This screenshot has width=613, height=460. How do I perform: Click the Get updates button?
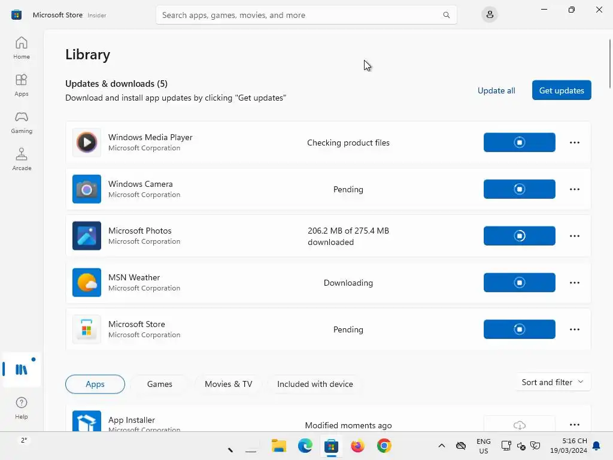[562, 90]
